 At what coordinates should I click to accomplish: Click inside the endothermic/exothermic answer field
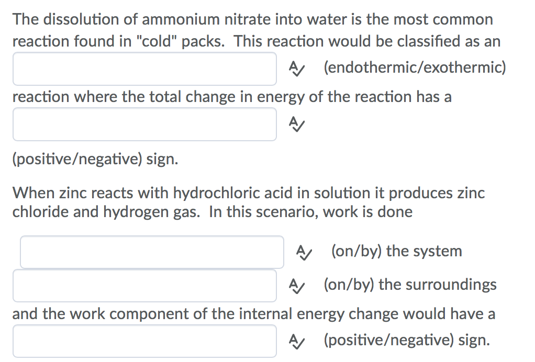144,69
